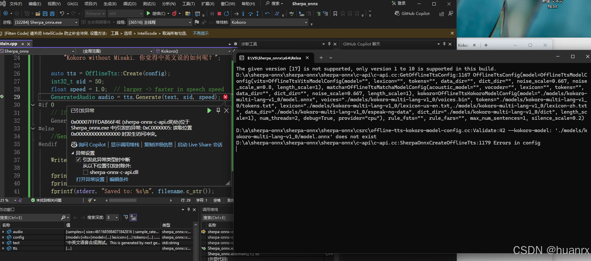The image size is (591, 261).
Task: Add a new tab in the console window
Action: tap(321, 58)
